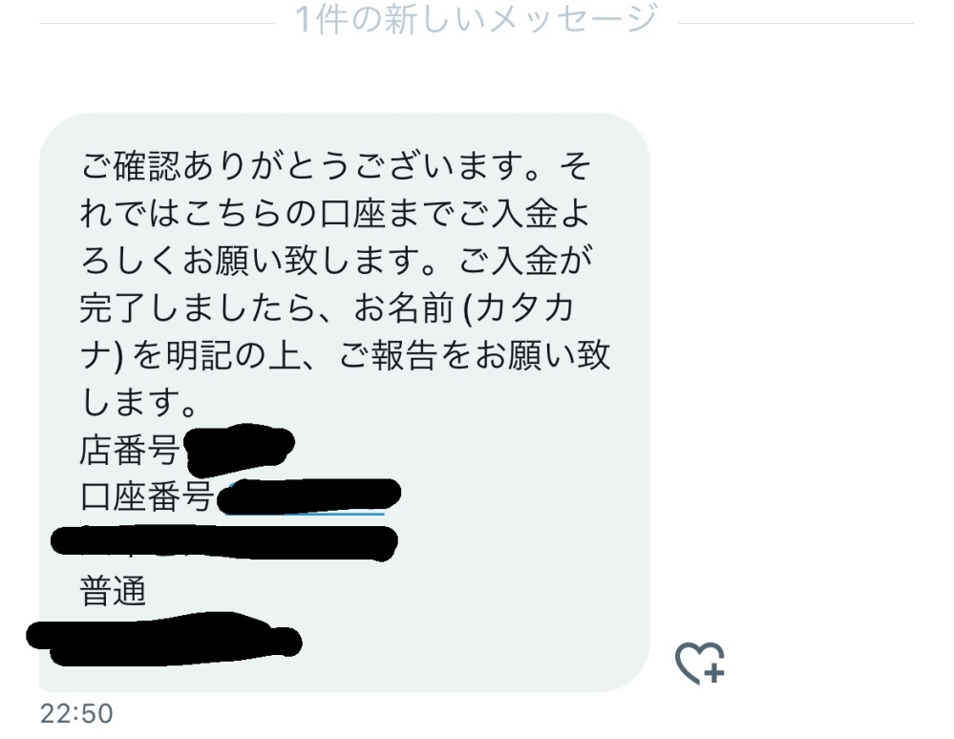Add a heart reaction to the message
Viewport: 954px width, 739px height.
pos(700,663)
